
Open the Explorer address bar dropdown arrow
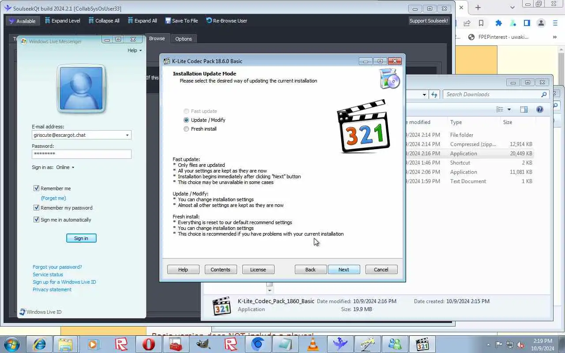click(424, 94)
